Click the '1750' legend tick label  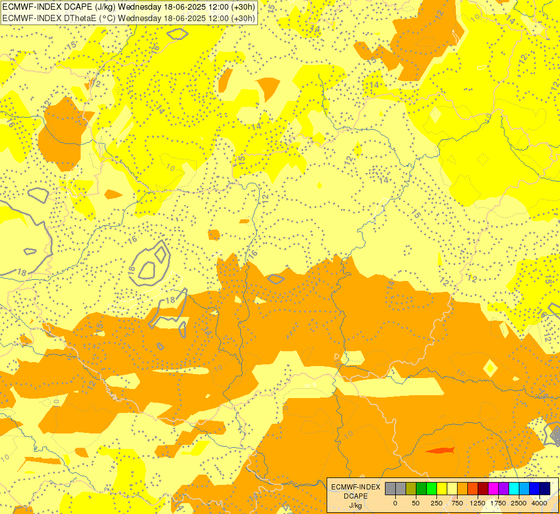coord(498,503)
